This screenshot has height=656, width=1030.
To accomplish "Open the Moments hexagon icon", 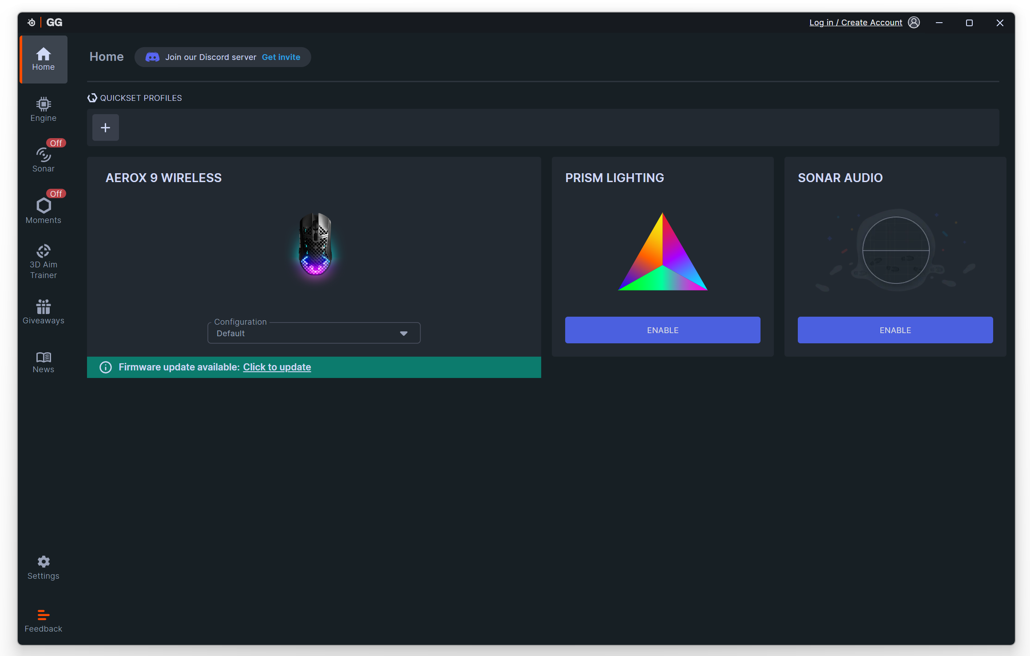I will 43,206.
